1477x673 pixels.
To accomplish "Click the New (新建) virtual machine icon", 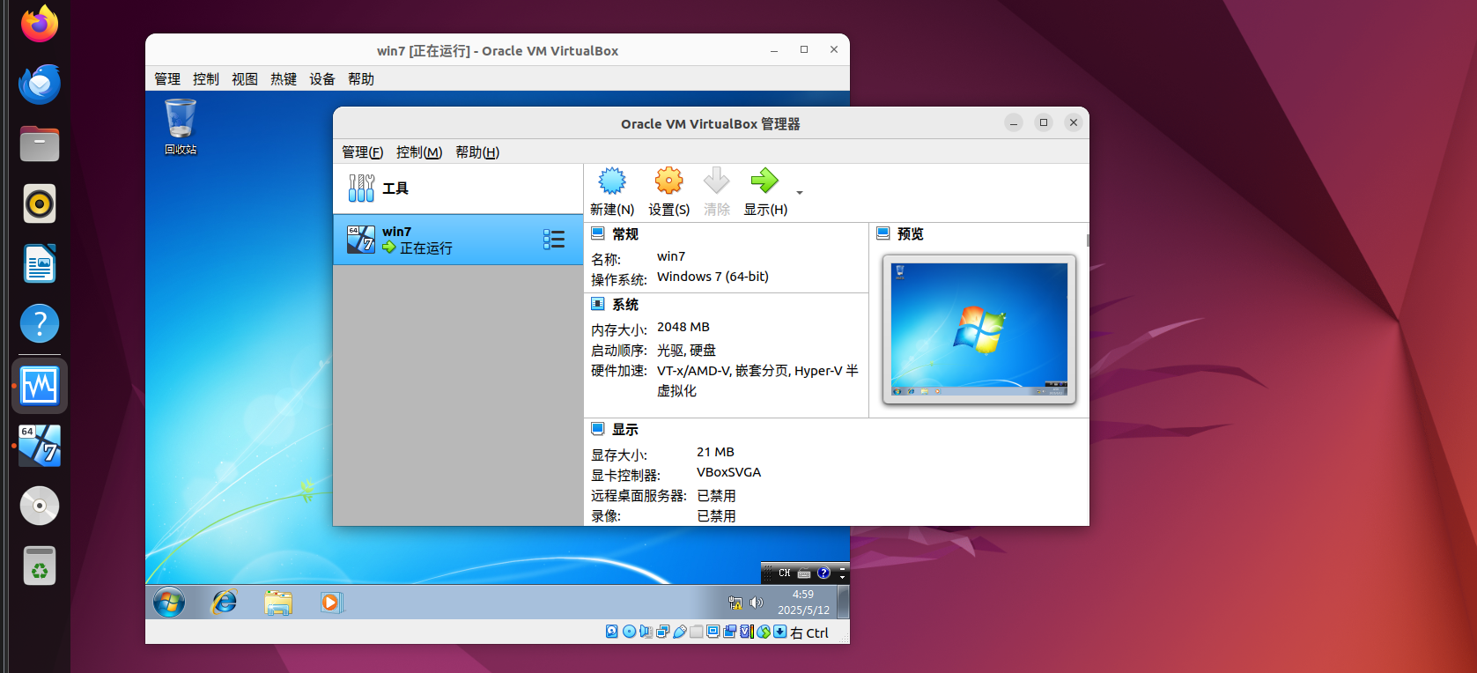I will point(611,181).
